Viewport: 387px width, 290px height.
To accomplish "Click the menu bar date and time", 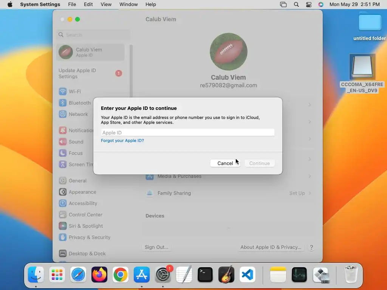I will 354,5.
